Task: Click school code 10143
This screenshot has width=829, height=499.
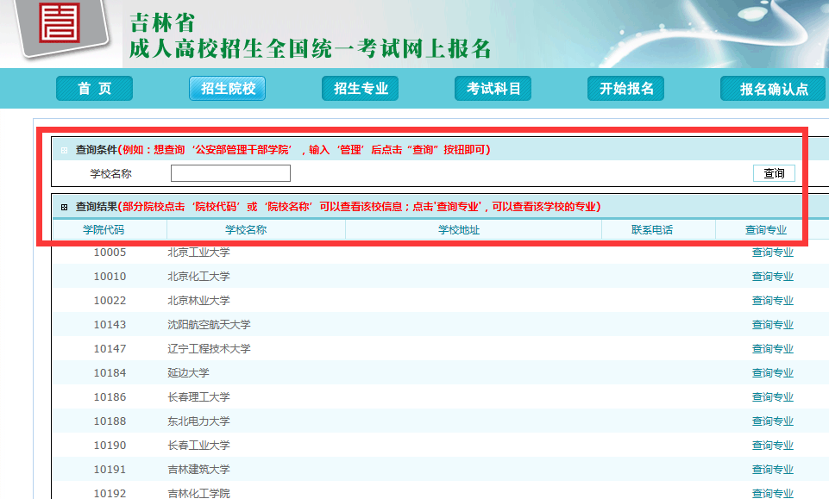Action: coord(110,325)
